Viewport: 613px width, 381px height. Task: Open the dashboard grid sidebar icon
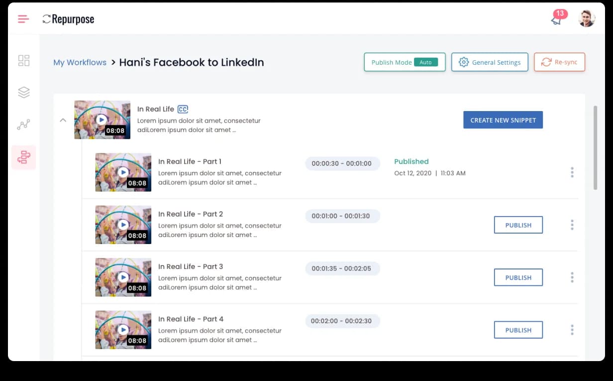pyautogui.click(x=24, y=61)
